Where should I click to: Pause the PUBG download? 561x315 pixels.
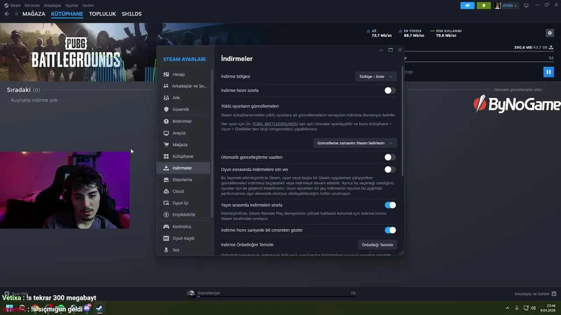coord(548,72)
